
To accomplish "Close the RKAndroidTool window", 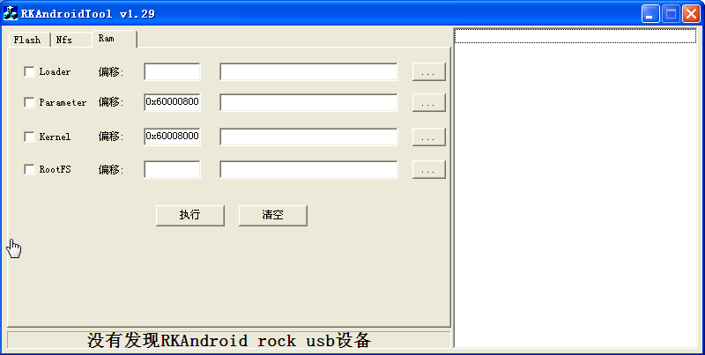I will click(691, 14).
